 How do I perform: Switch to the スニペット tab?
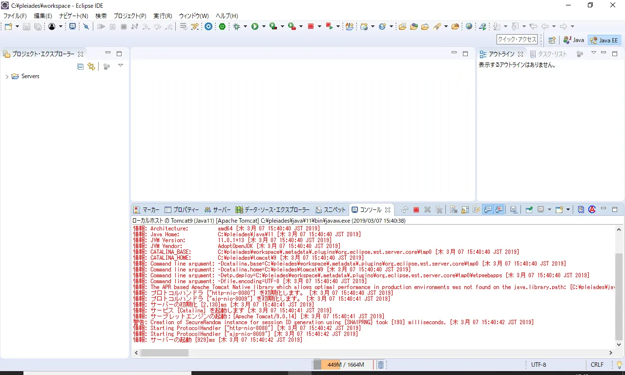click(x=331, y=210)
